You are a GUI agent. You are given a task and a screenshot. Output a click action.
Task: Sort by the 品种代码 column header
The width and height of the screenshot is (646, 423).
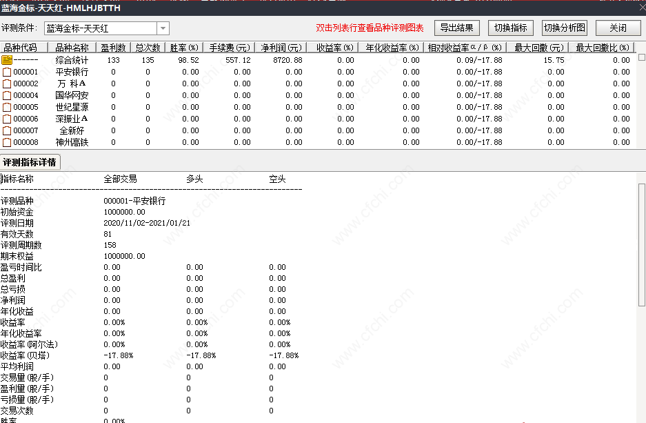pos(24,48)
